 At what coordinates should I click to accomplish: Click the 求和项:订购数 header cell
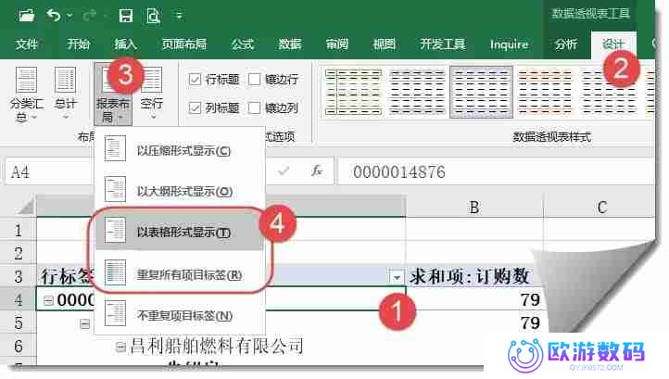point(470,276)
